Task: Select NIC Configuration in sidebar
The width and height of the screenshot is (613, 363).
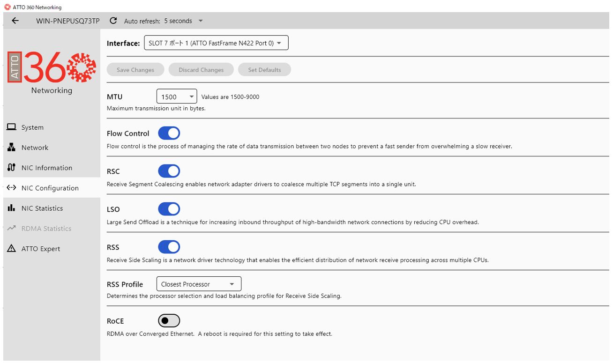Action: click(52, 188)
